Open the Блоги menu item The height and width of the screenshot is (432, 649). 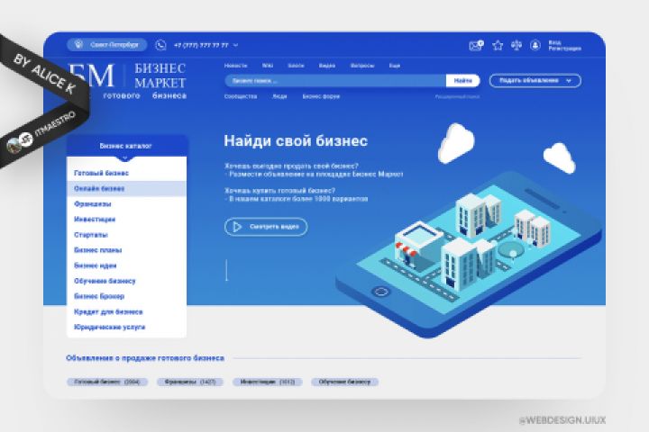click(x=296, y=66)
